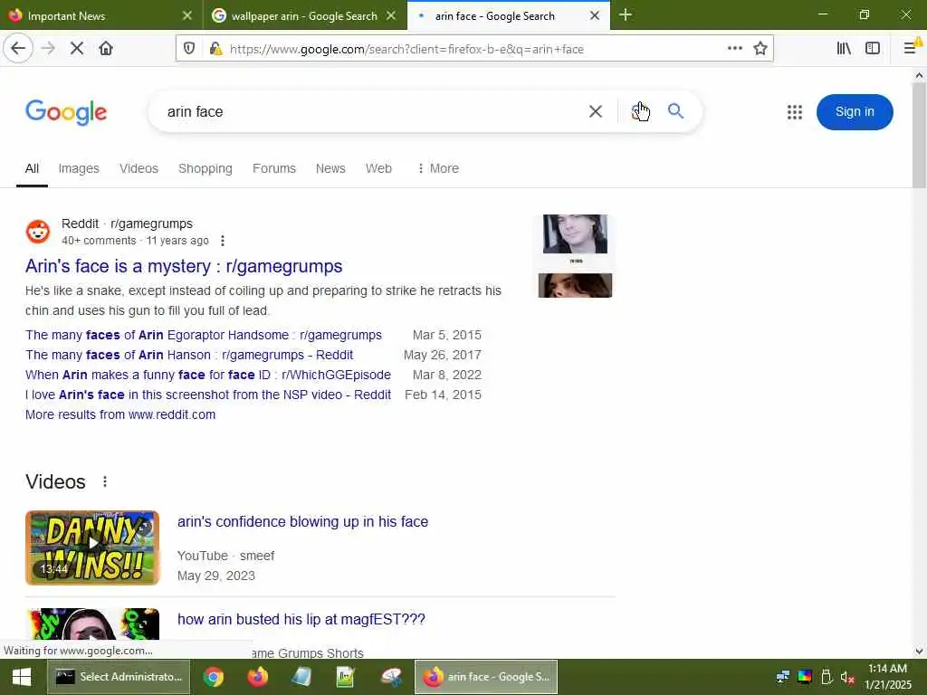Screen dimensions: 927x695
Task: Submit search with magnifier icon
Action: click(675, 111)
